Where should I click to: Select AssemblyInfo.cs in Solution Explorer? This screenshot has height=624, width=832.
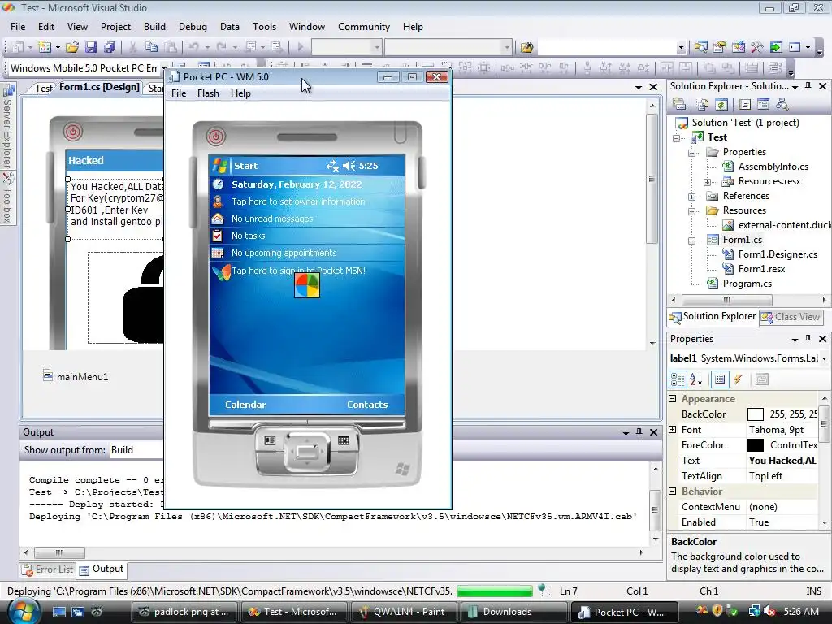(x=773, y=167)
